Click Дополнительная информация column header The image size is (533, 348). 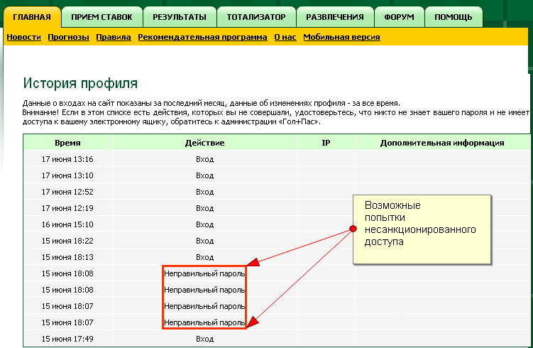pyautogui.click(x=441, y=143)
